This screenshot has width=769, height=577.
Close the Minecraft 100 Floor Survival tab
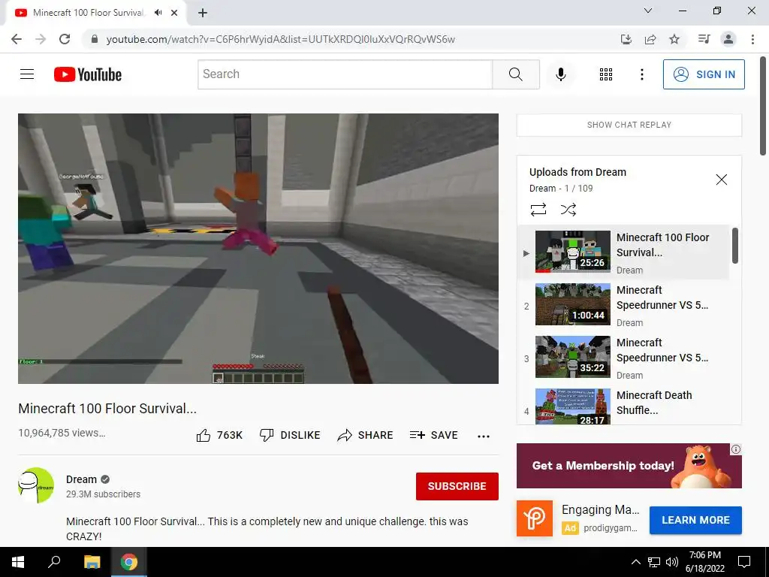click(x=174, y=13)
